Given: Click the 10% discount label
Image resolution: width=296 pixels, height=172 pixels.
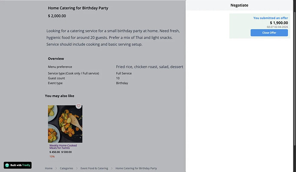Looking at the screenshot, I should (52, 157).
